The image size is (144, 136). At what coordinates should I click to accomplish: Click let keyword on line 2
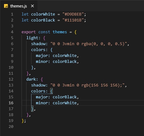click(25, 20)
